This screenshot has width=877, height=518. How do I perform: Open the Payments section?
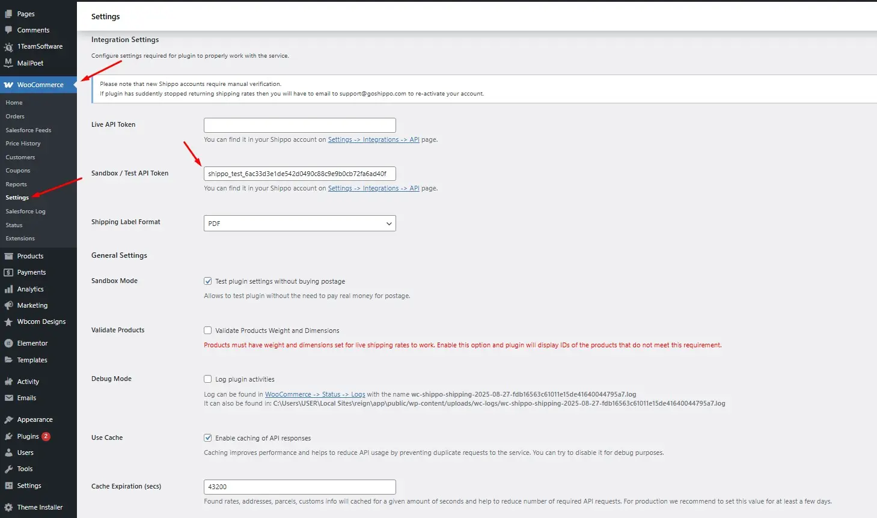point(30,272)
